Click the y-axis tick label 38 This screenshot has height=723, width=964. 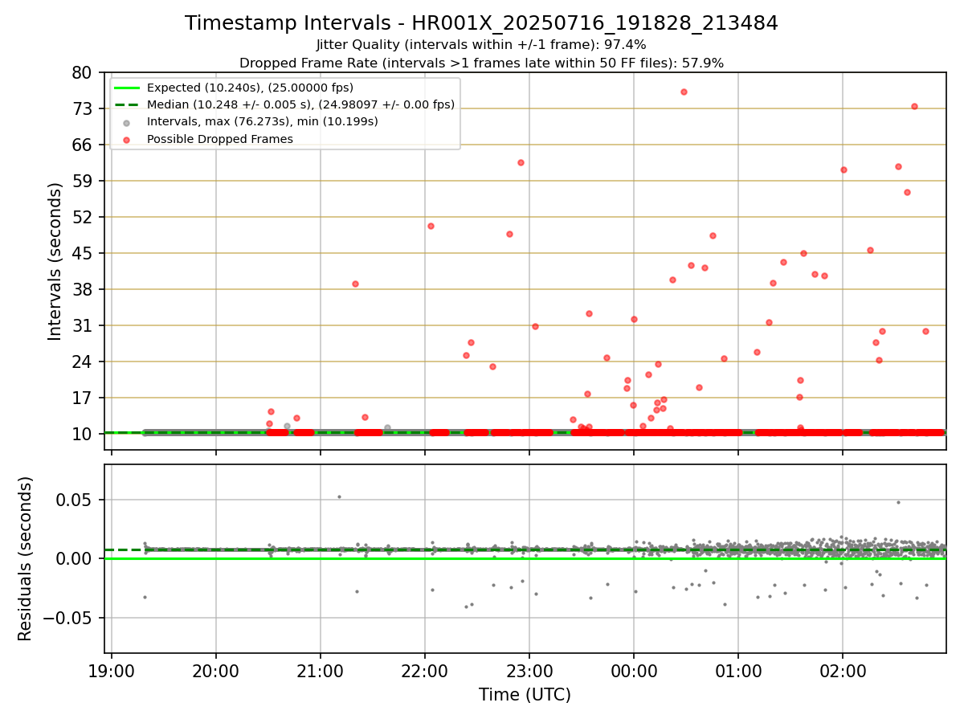(x=83, y=289)
